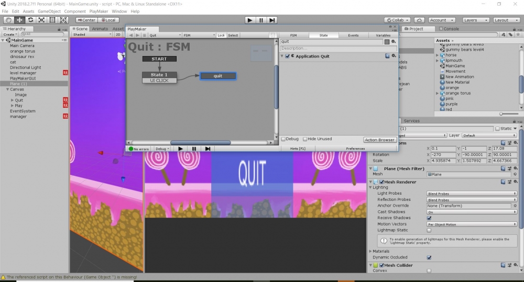Open the Layers dropdown
Image resolution: width=524 pixels, height=282 pixels.
point(476,20)
